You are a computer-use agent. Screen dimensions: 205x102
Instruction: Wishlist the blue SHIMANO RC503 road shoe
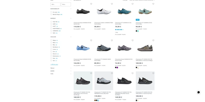point(91,41)
